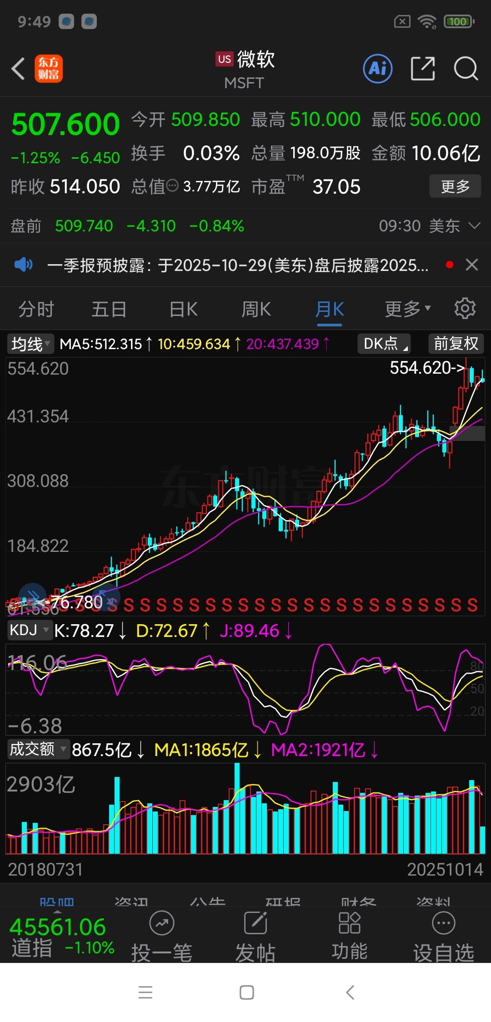Expand the 更多 chart period dropdown
This screenshot has width=491, height=1022.
pyautogui.click(x=408, y=309)
